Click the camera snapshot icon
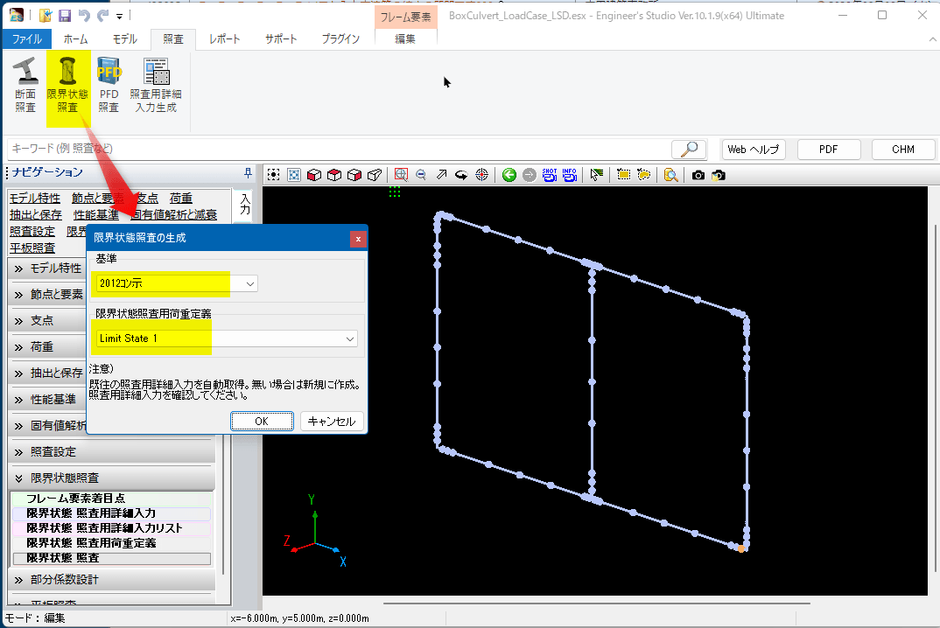940x628 pixels. click(698, 175)
